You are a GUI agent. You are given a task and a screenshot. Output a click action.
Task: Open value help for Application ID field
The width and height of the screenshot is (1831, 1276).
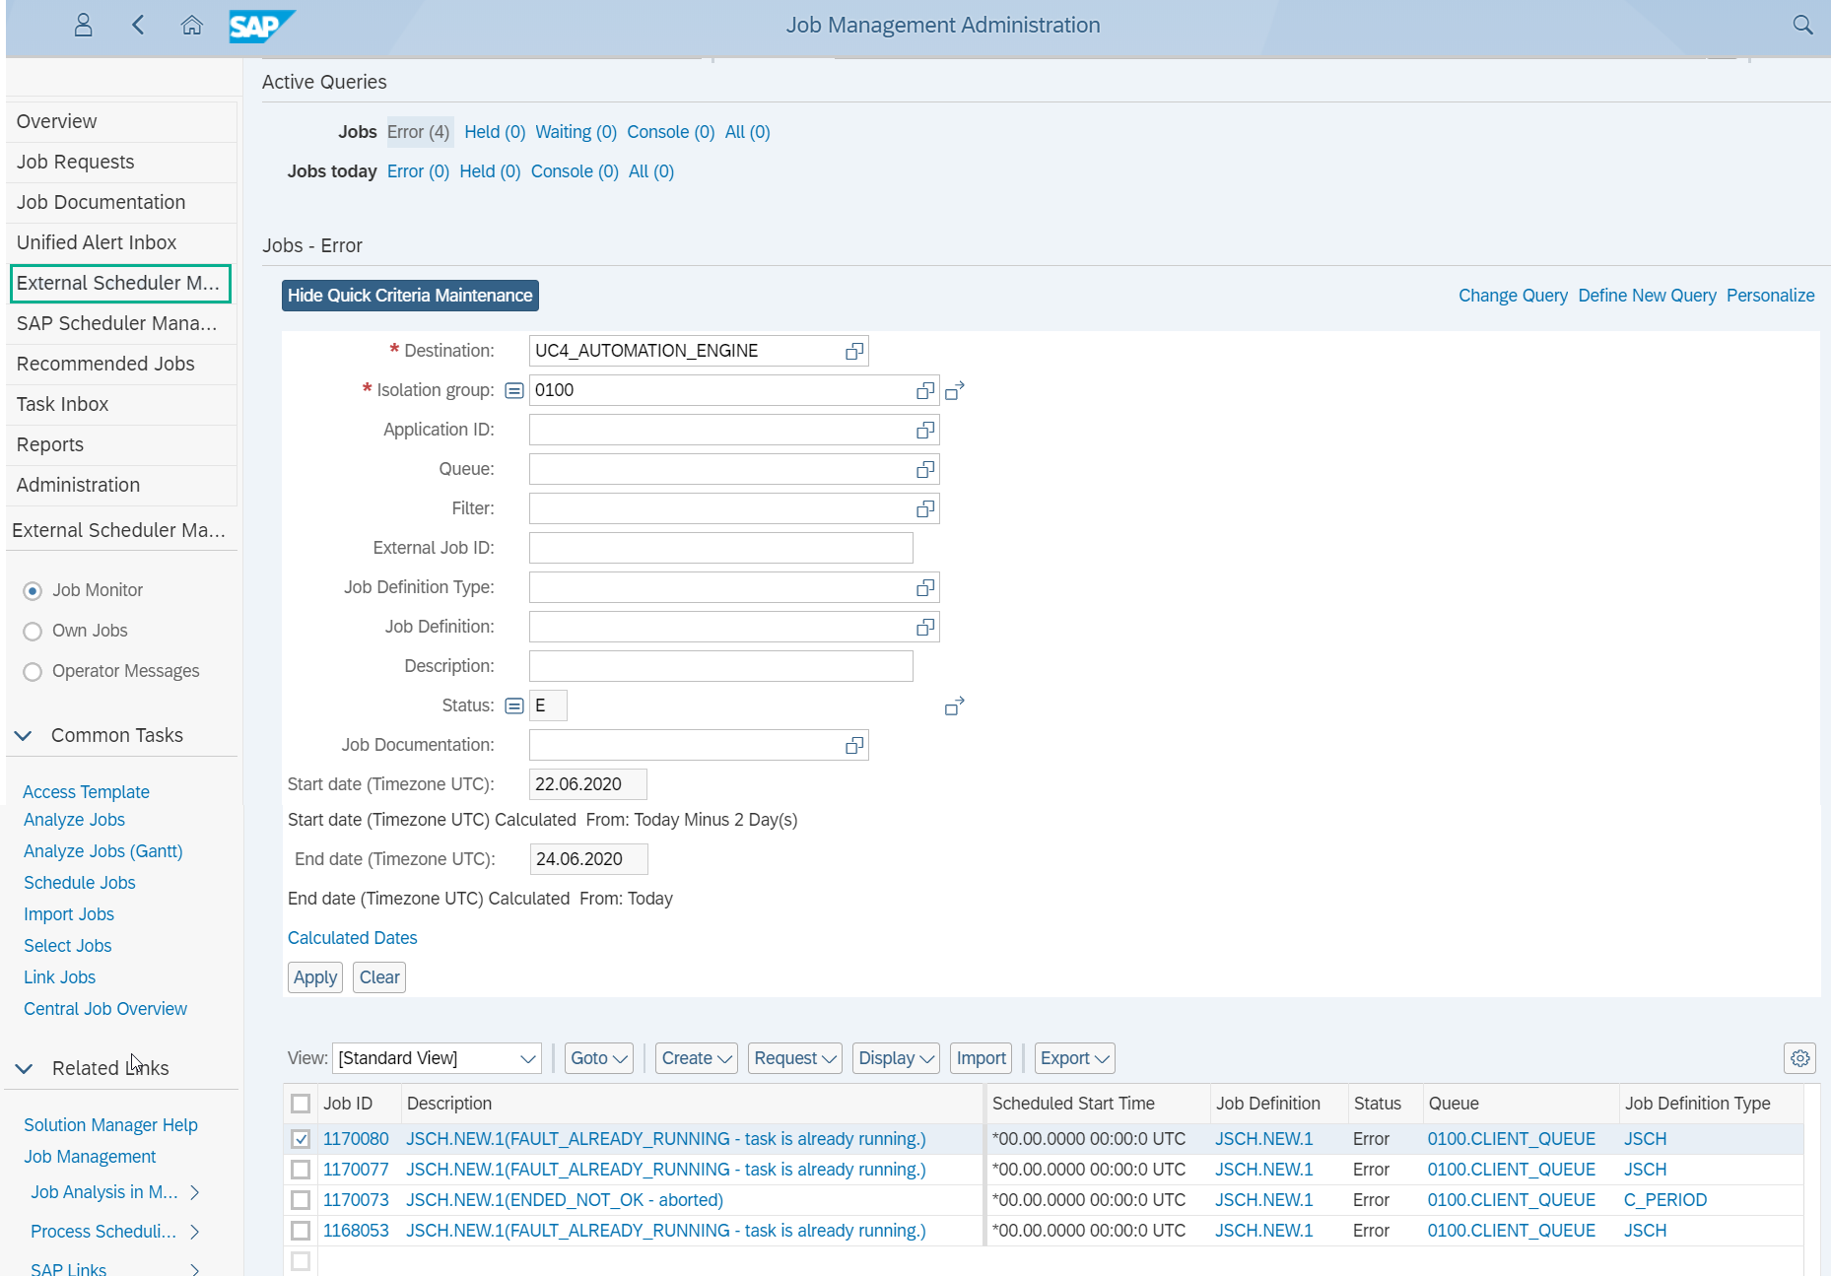(x=925, y=430)
